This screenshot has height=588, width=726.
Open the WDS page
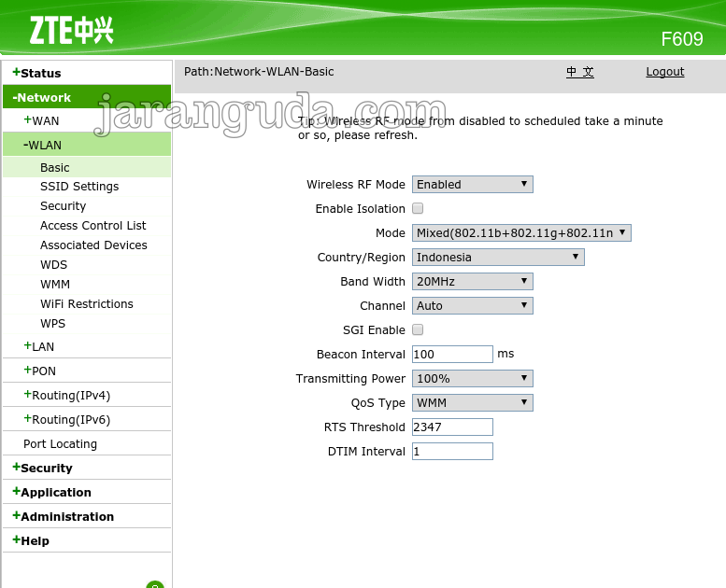[53, 265]
